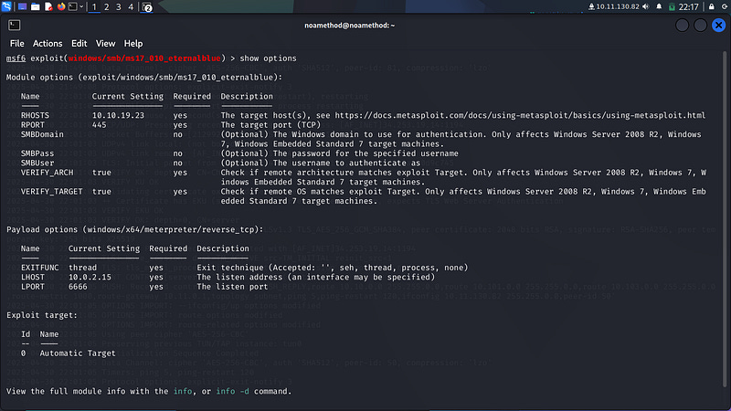Screen dimensions: 731x411
Task: Click the terminal title noamethod@noamethod
Action: (350, 26)
